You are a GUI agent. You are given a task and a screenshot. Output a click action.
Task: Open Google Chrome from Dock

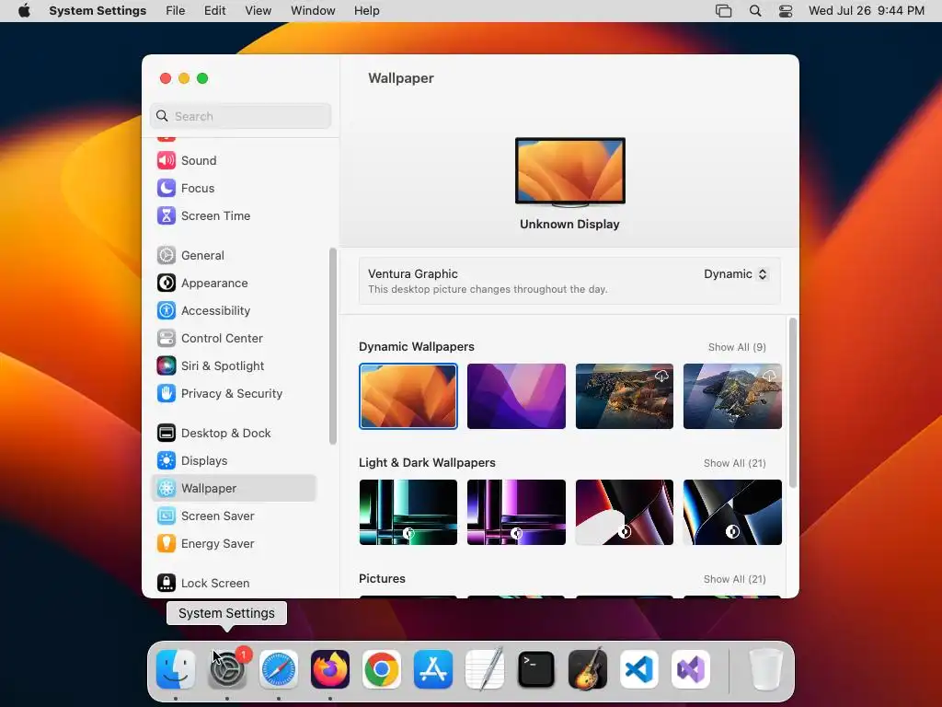(x=382, y=669)
